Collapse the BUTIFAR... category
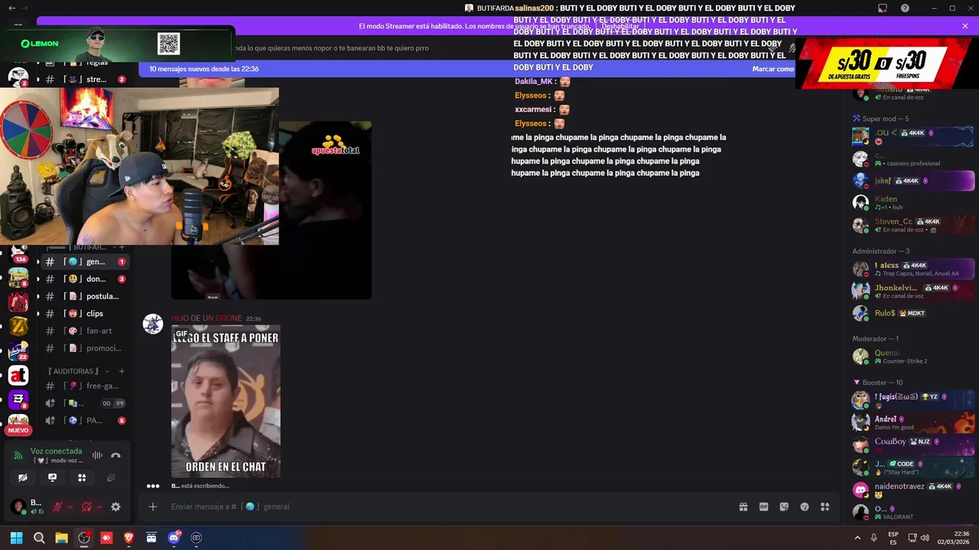The image size is (979, 550). pyautogui.click(x=80, y=247)
